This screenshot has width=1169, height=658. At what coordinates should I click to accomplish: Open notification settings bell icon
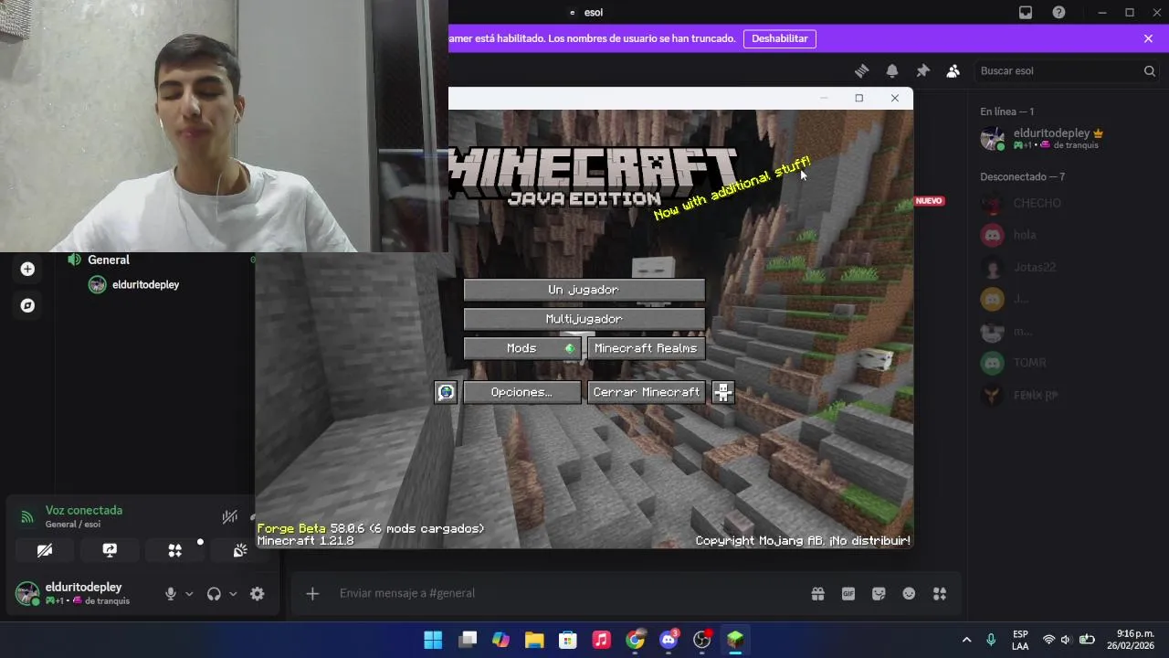pos(892,70)
